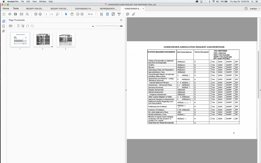Image resolution: width=261 pixels, height=163 pixels.
Task: Select the Highlight text tool icon
Action: [134, 14]
